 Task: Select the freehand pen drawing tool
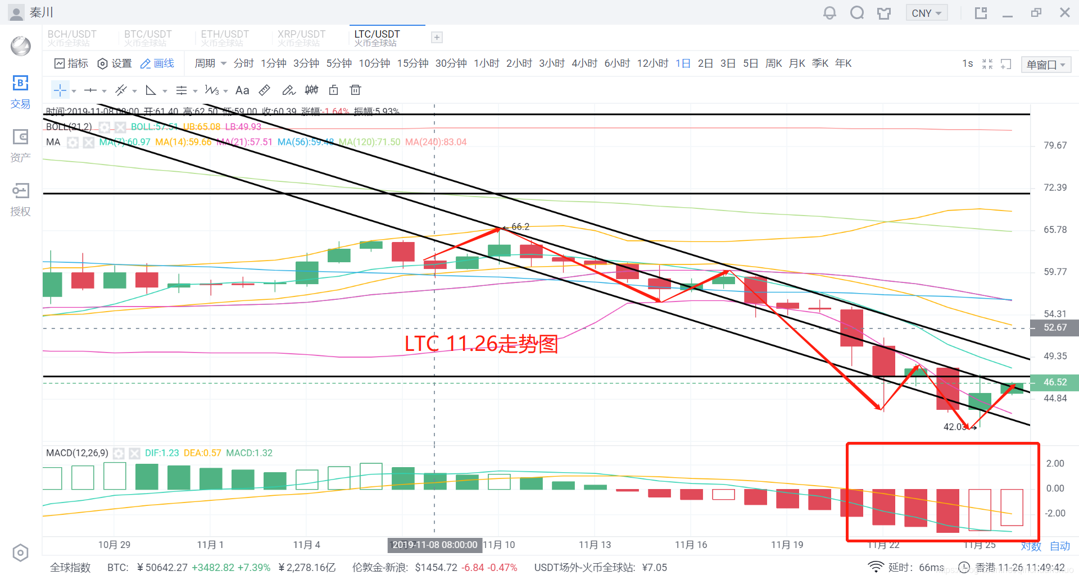(x=288, y=90)
